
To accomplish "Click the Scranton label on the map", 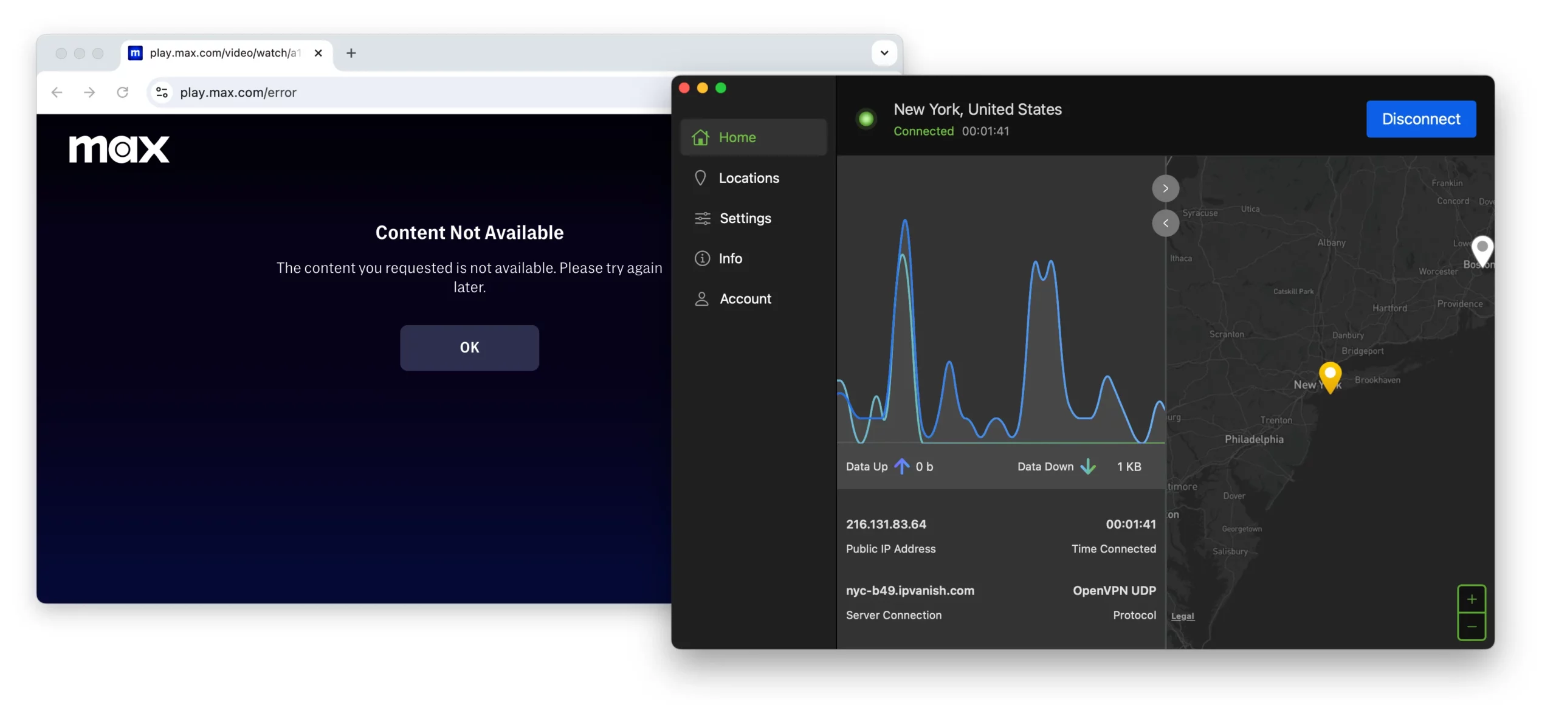I will (x=1227, y=334).
